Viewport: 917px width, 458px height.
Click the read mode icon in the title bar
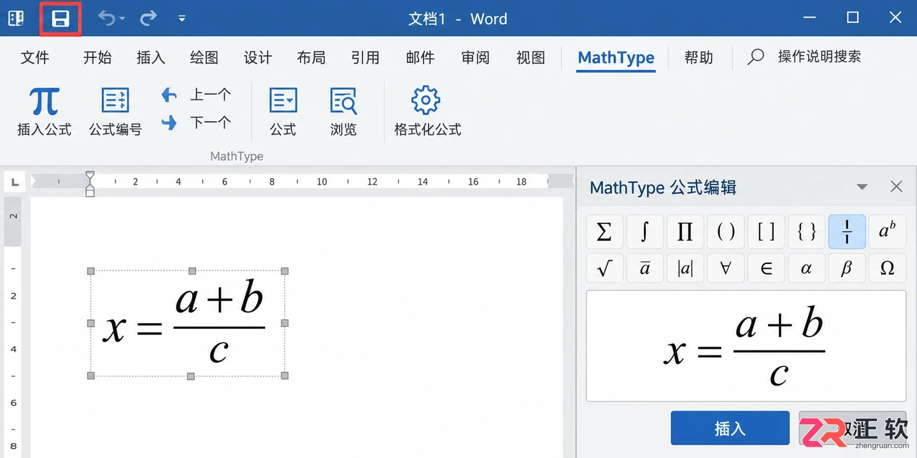16,18
